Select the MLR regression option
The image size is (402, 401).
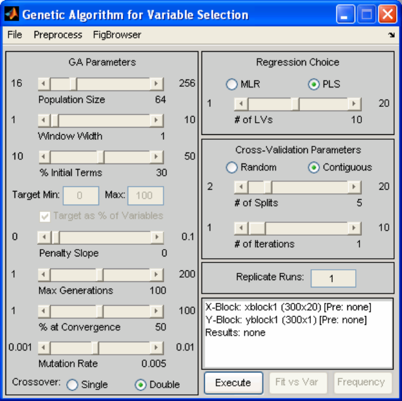click(x=231, y=84)
